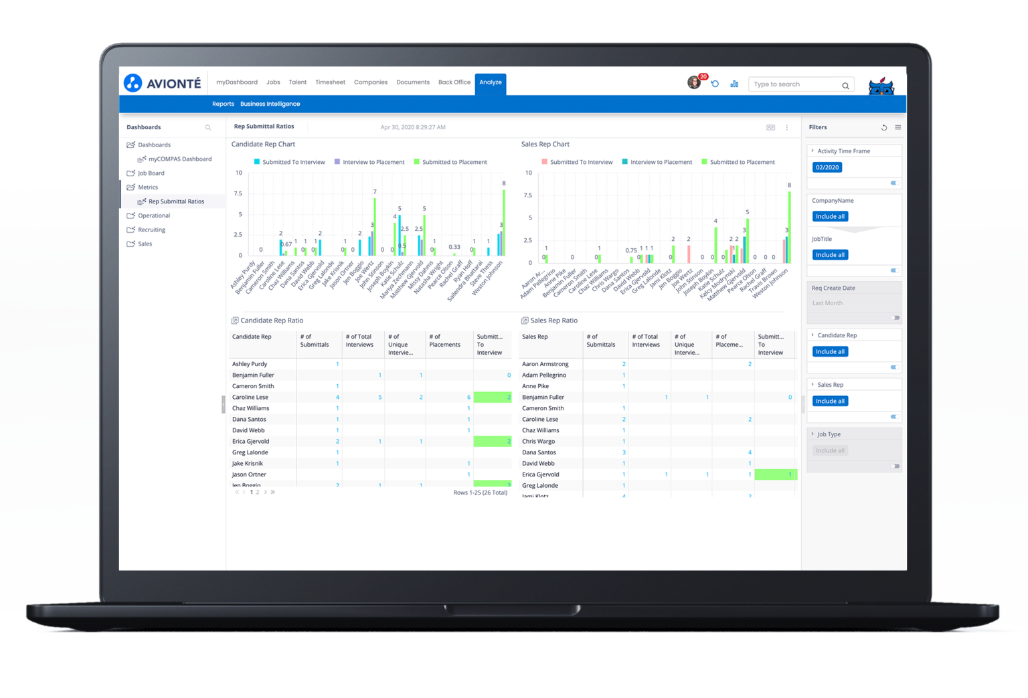Go to first page of Candidate Rep table
This screenshot has width=1028, height=698.
click(237, 493)
